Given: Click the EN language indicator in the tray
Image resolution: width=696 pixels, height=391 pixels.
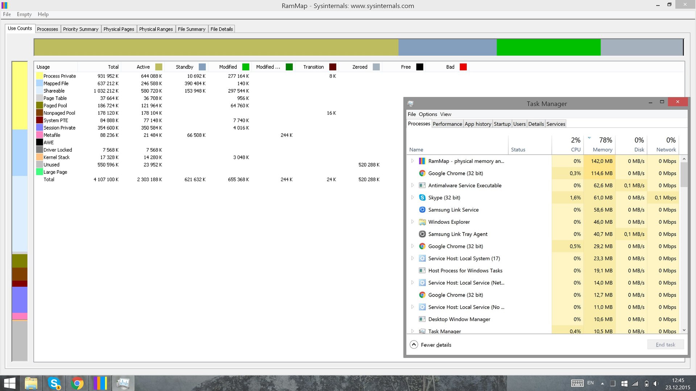Looking at the screenshot, I should (591, 383).
